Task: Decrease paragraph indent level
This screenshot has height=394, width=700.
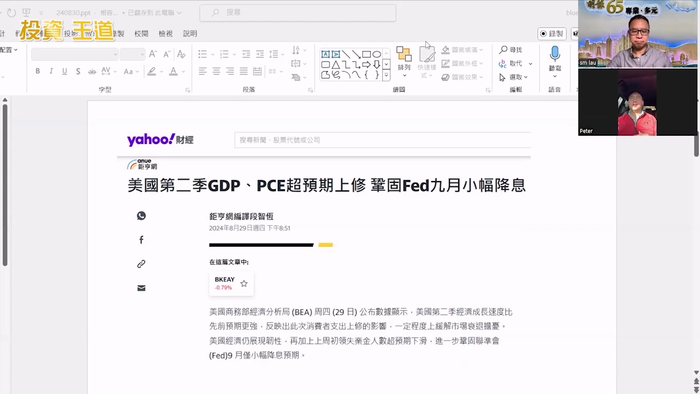Action: (x=246, y=54)
